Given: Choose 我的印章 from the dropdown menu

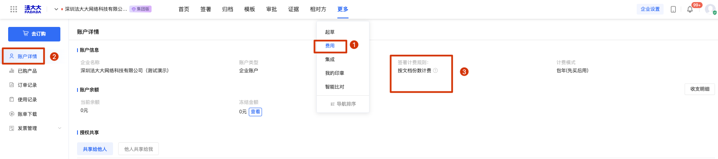Looking at the screenshot, I should [334, 73].
